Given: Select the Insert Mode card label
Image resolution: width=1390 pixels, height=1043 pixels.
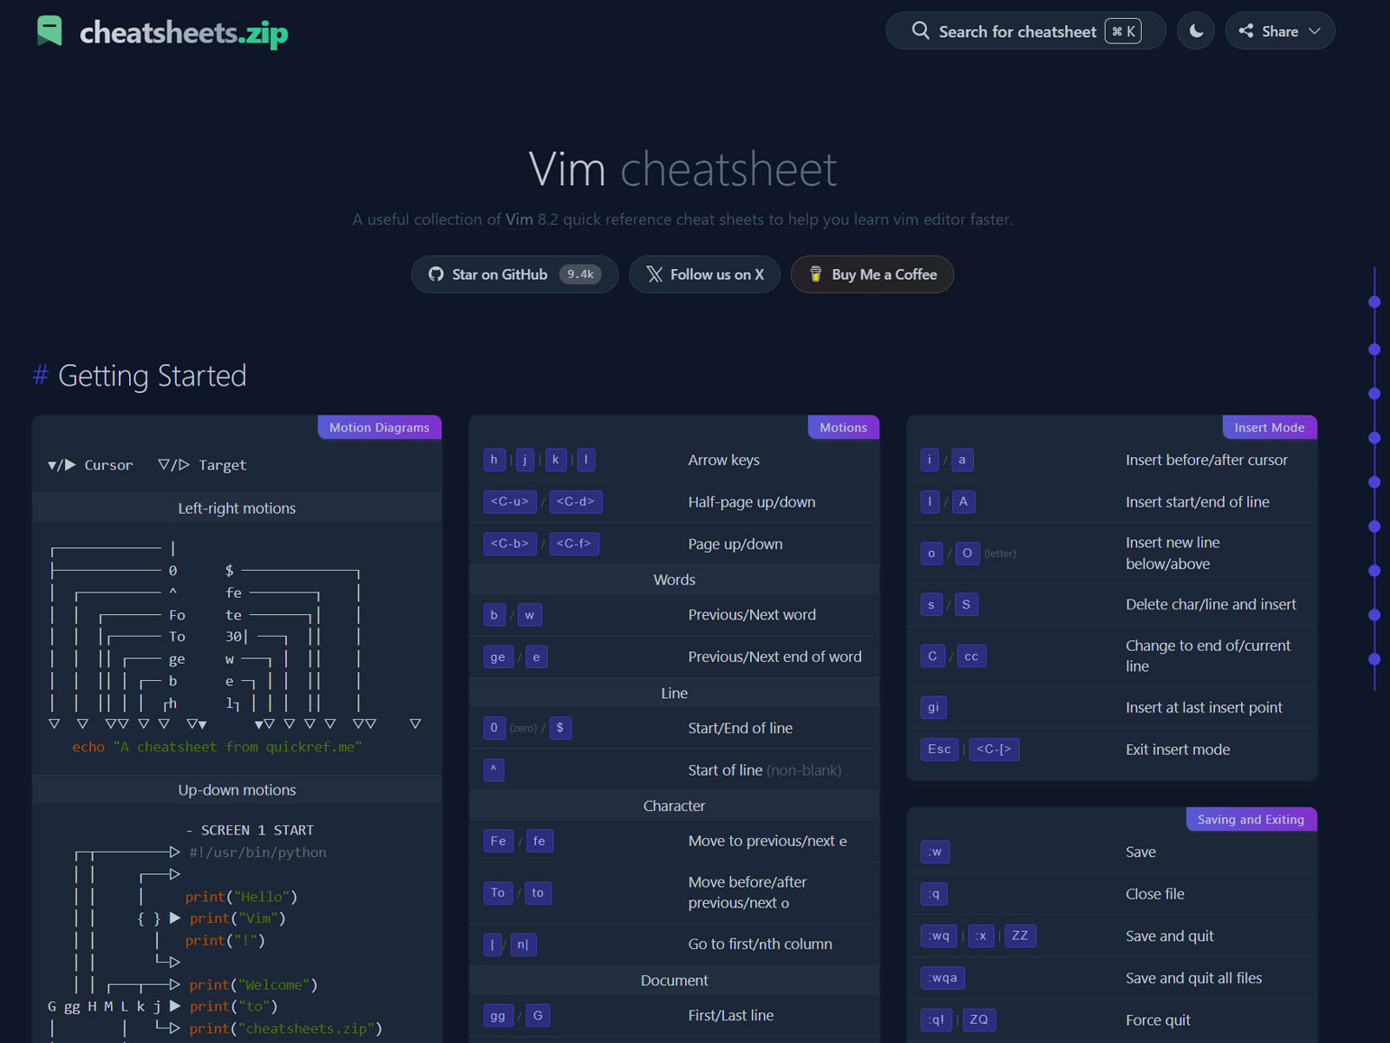Looking at the screenshot, I should click(x=1269, y=427).
